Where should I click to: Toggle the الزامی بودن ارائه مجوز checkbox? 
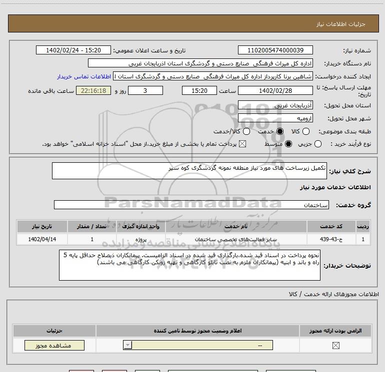point(335,345)
